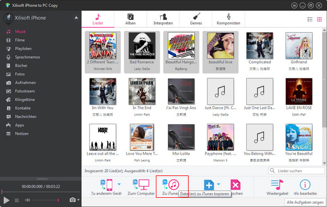Image resolution: width=327 pixels, height=207 pixels.
Task: Click the playback progress bar
Action: 41,192
